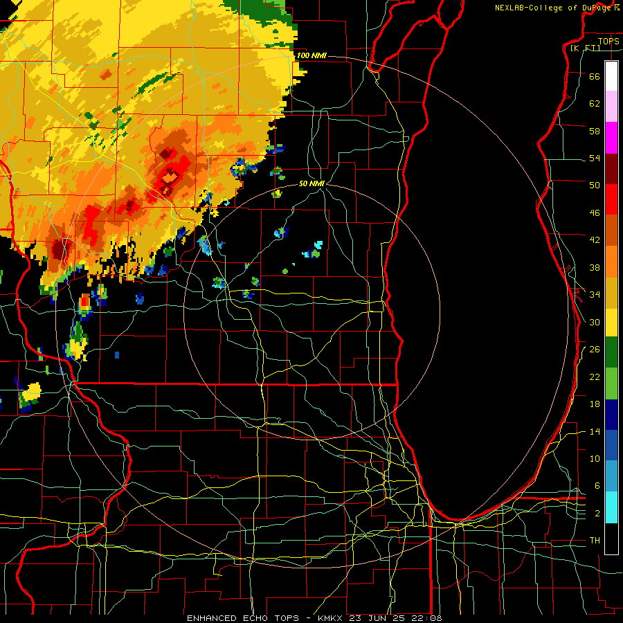The image size is (623, 623).
Task: Select the bright red legend swatch
Action: [611, 199]
